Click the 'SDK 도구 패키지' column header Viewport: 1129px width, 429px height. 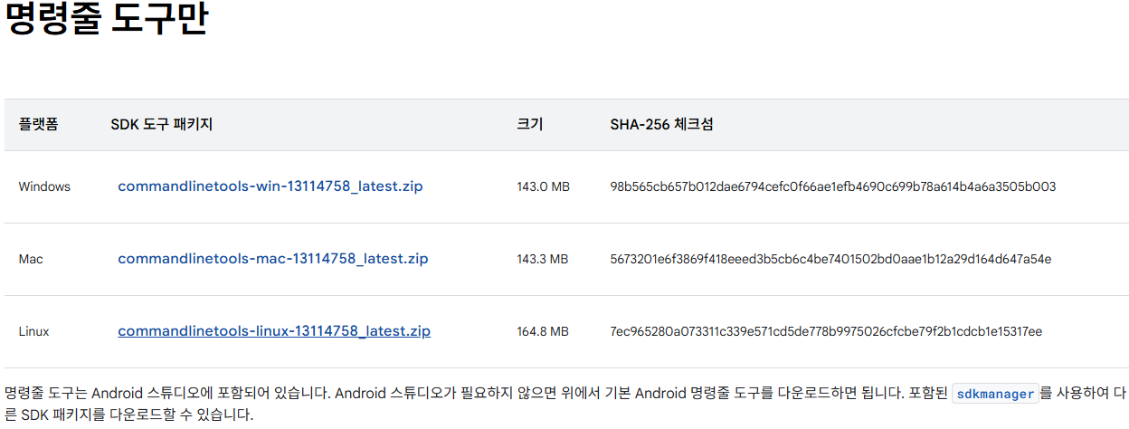[161, 125]
